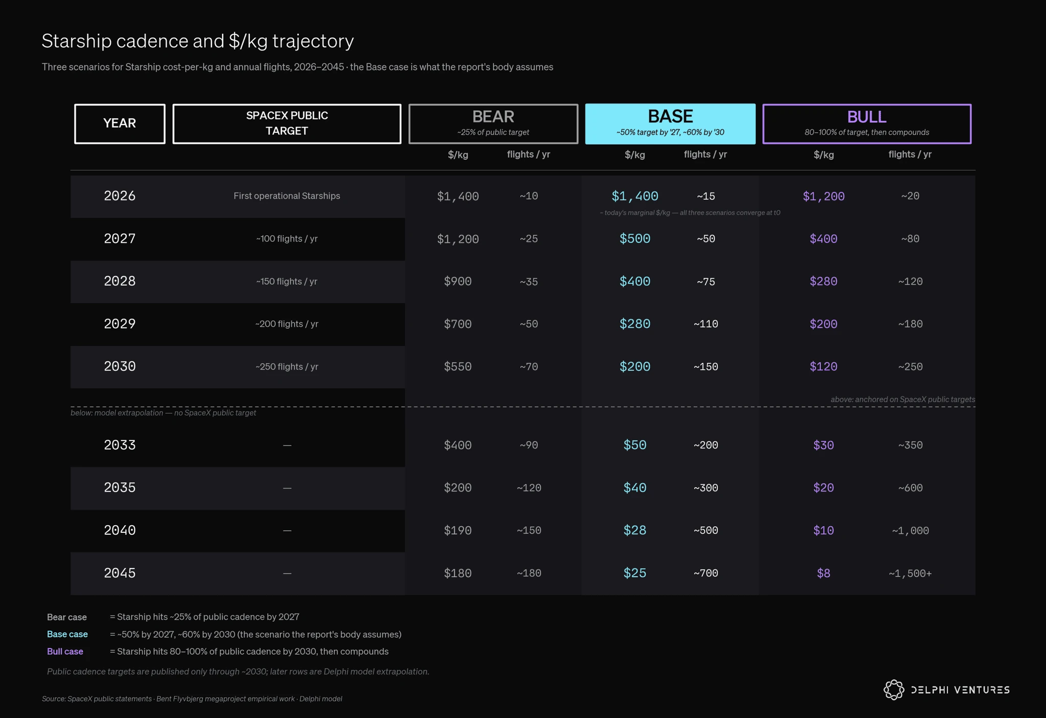Image resolution: width=1046 pixels, height=718 pixels.
Task: Click Bear $/kg value $900 for 2028
Action: coord(458,281)
